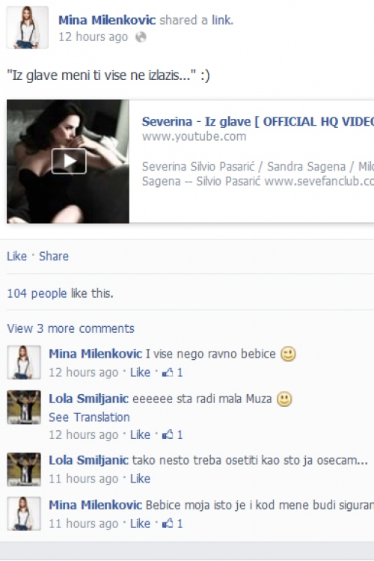Click the '12 hours ago' post timestamp
The width and height of the screenshot is (374, 561).
coord(93,37)
